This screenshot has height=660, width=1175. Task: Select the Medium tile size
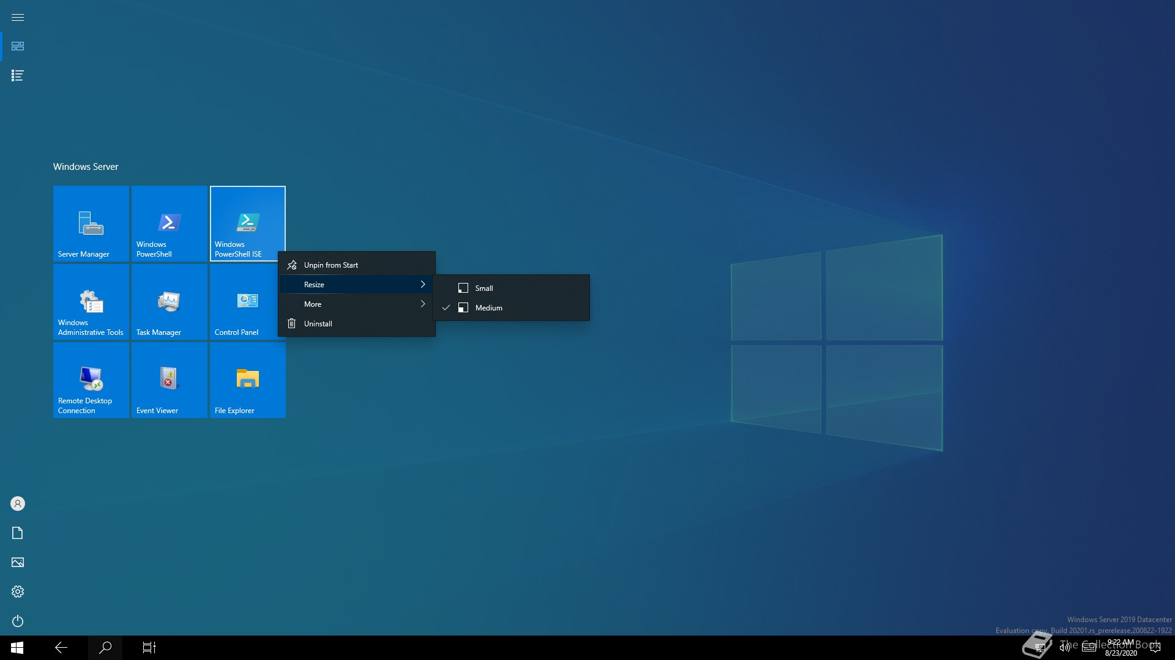pyautogui.click(x=511, y=308)
